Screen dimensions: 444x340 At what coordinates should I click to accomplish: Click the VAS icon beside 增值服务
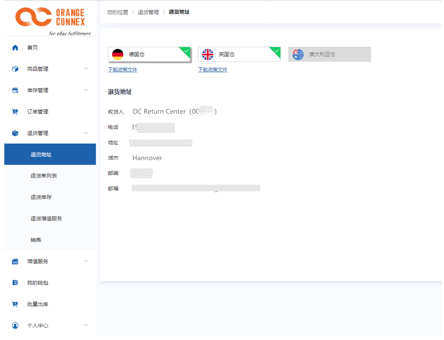(x=15, y=261)
